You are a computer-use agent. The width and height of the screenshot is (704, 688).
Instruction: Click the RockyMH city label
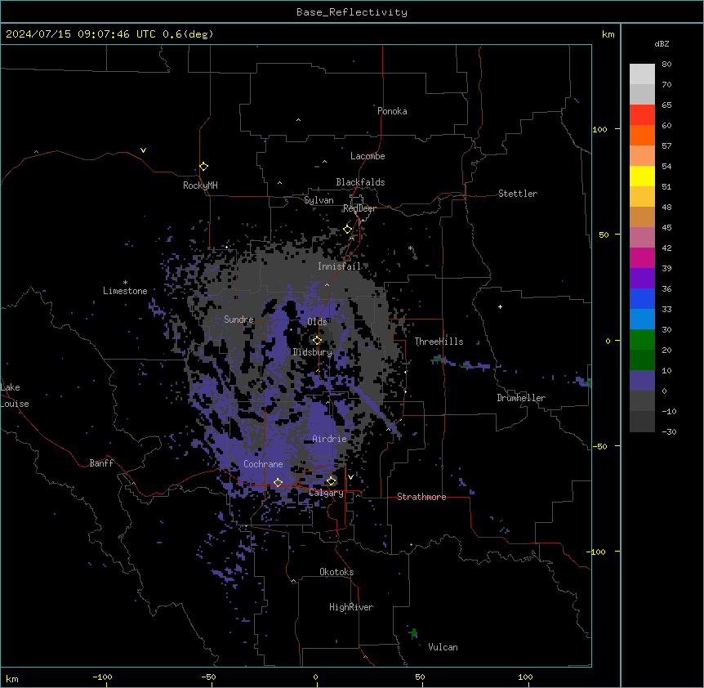click(x=200, y=185)
